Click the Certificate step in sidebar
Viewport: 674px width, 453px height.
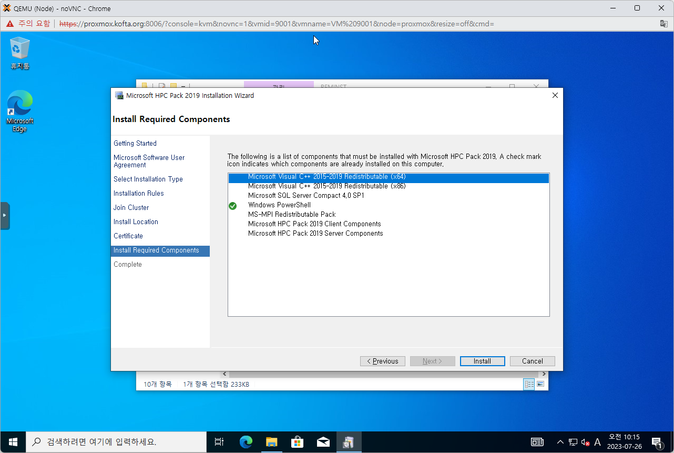pyautogui.click(x=128, y=236)
